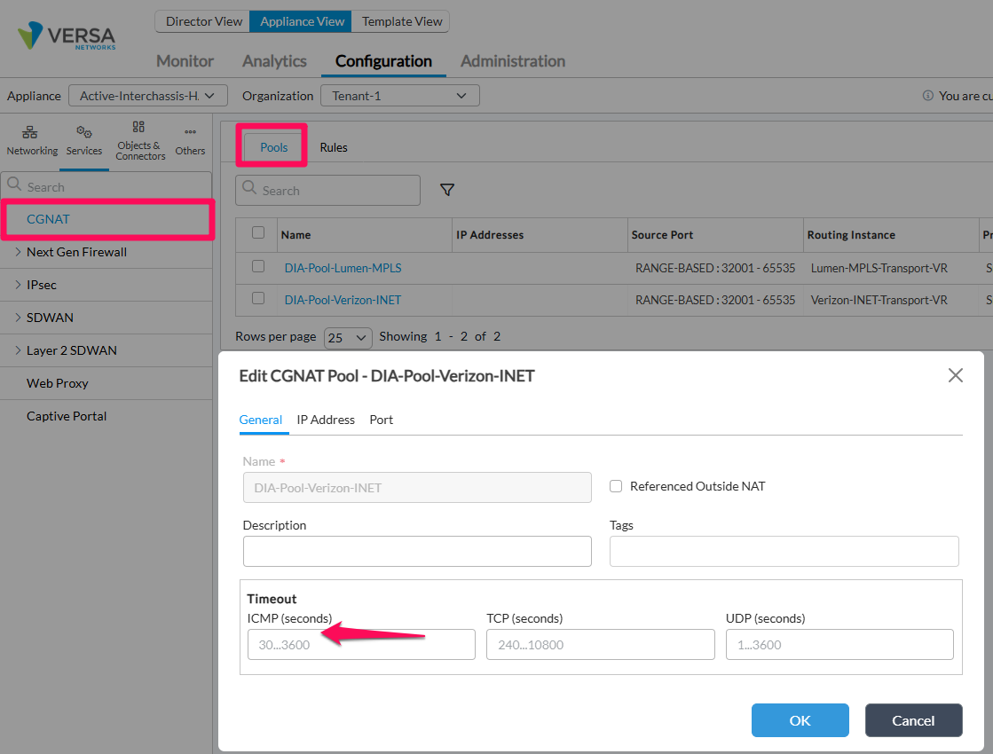Expand the Layer 2 SDWAN item
This screenshot has width=993, height=754.
(x=18, y=350)
